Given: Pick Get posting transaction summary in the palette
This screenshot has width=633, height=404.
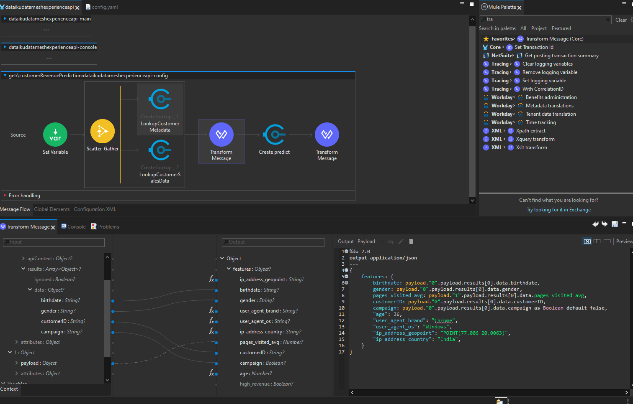Looking at the screenshot, I should 561,56.
